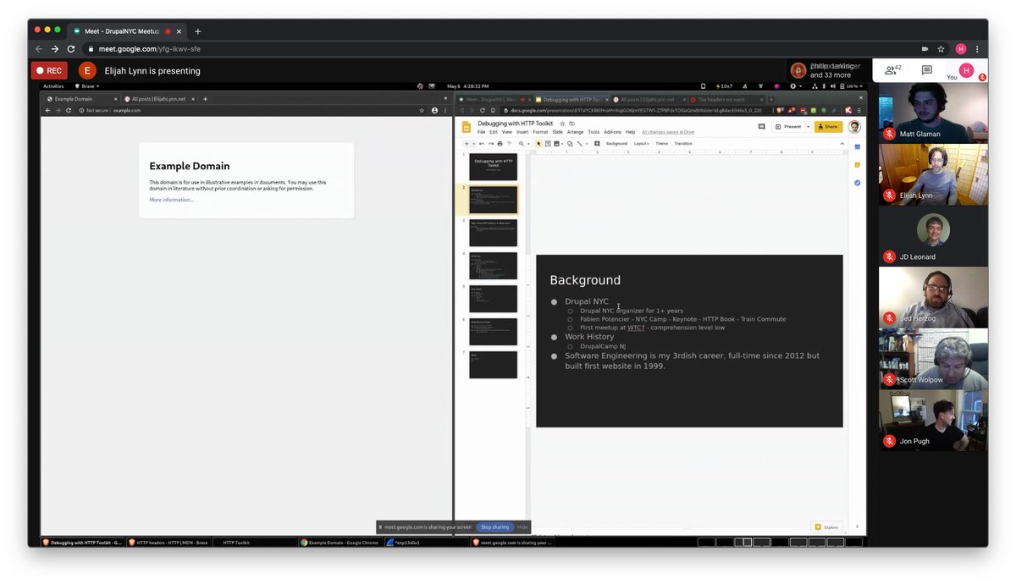Click 'and 33 more' participants overflow
1016x584 pixels.
831,75
